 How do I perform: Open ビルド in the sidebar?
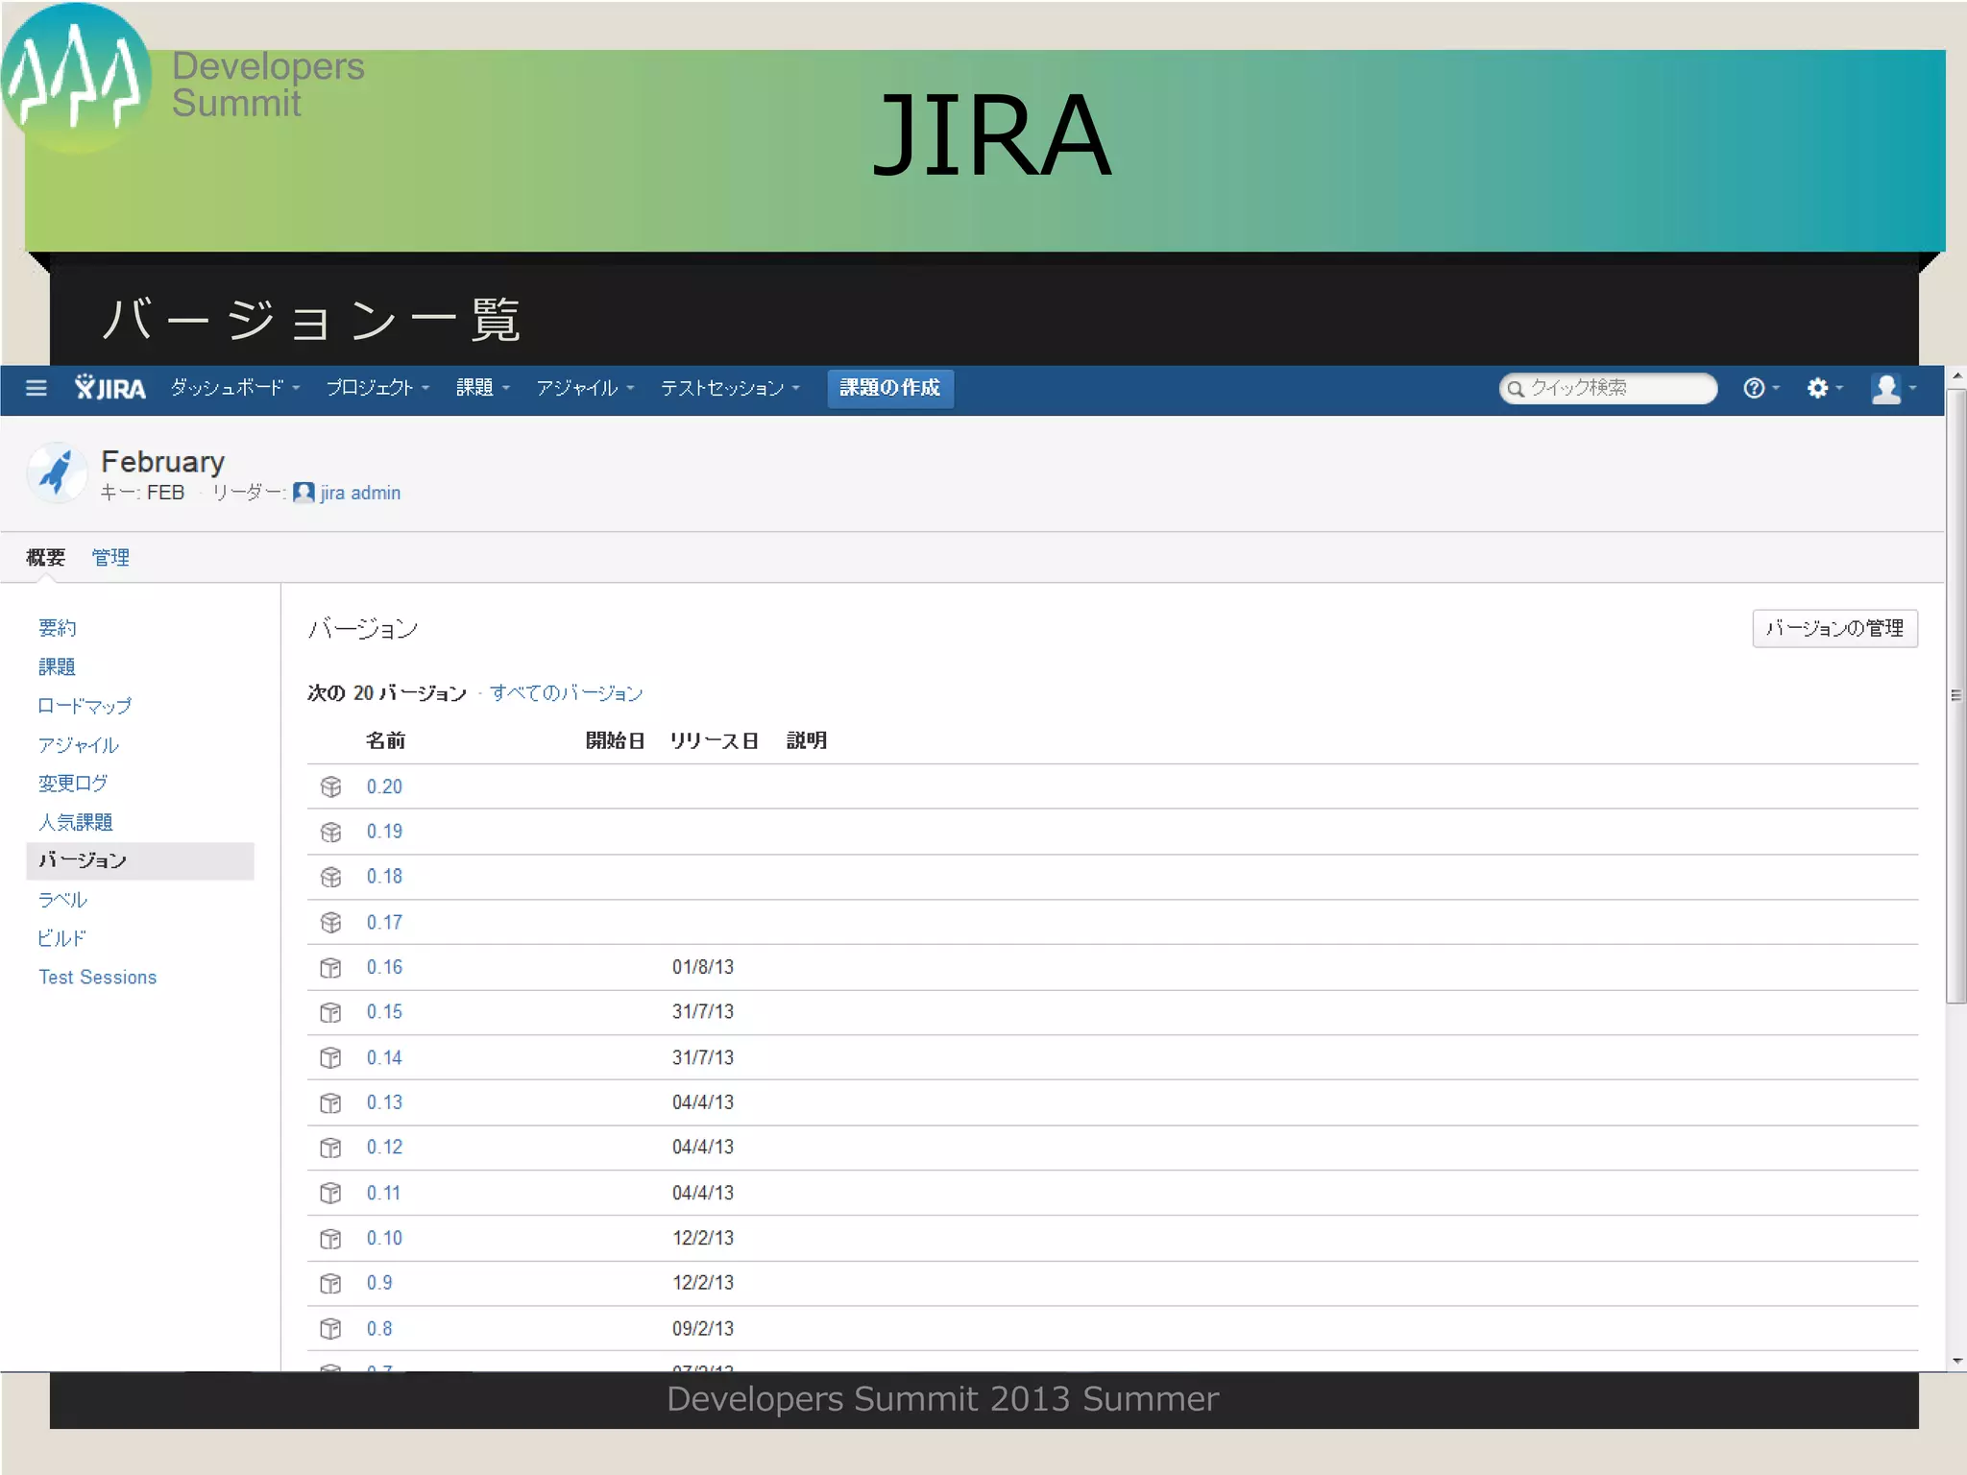click(61, 938)
